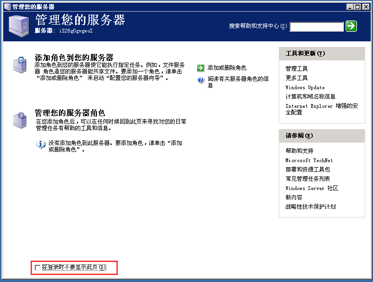The image size is (373, 282).
Task: Focus the 搜索帮助和支持中心 search field
Action: pos(316,27)
